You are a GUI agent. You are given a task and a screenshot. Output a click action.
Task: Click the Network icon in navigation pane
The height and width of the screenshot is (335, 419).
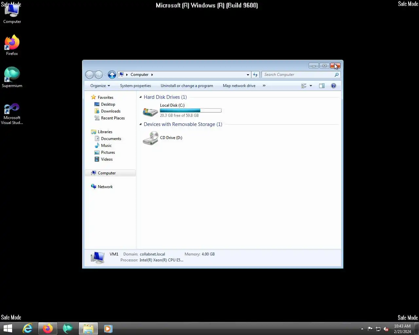pos(94,187)
